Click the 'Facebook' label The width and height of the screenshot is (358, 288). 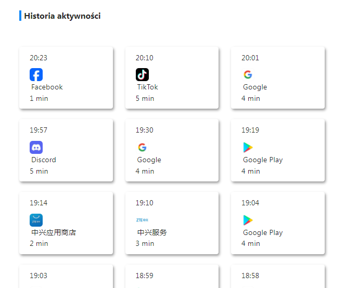tap(47, 87)
